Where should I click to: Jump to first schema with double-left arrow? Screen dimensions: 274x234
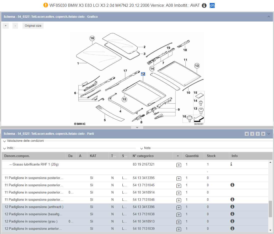click(247, 134)
